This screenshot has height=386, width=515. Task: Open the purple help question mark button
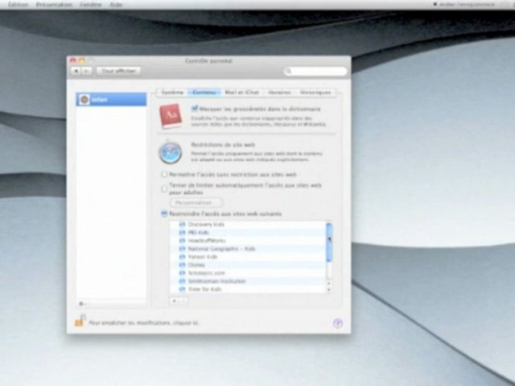(x=337, y=323)
